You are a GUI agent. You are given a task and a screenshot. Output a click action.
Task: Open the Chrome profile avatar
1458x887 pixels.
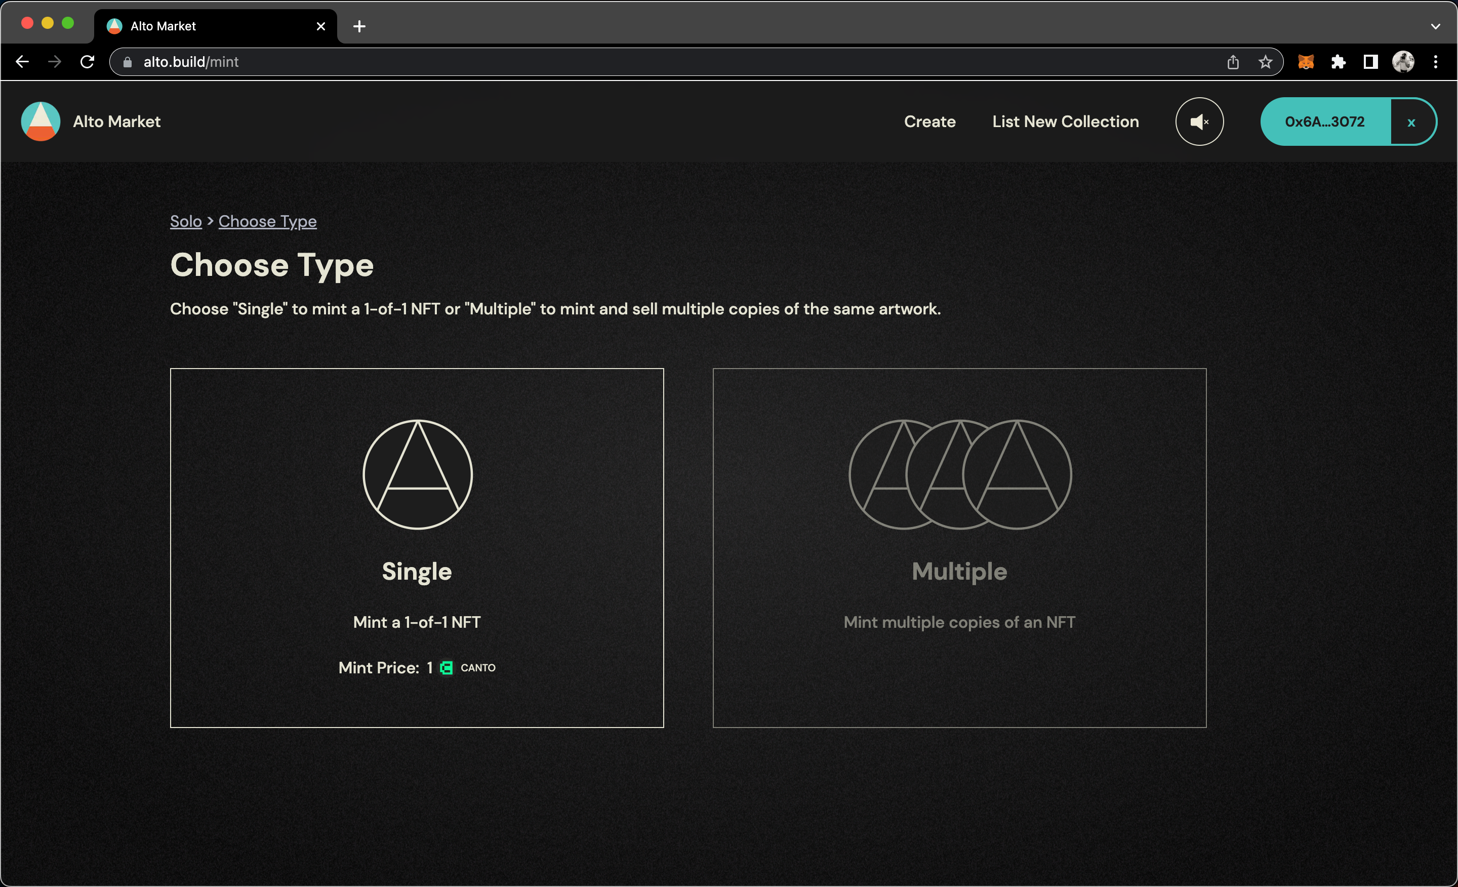point(1403,62)
